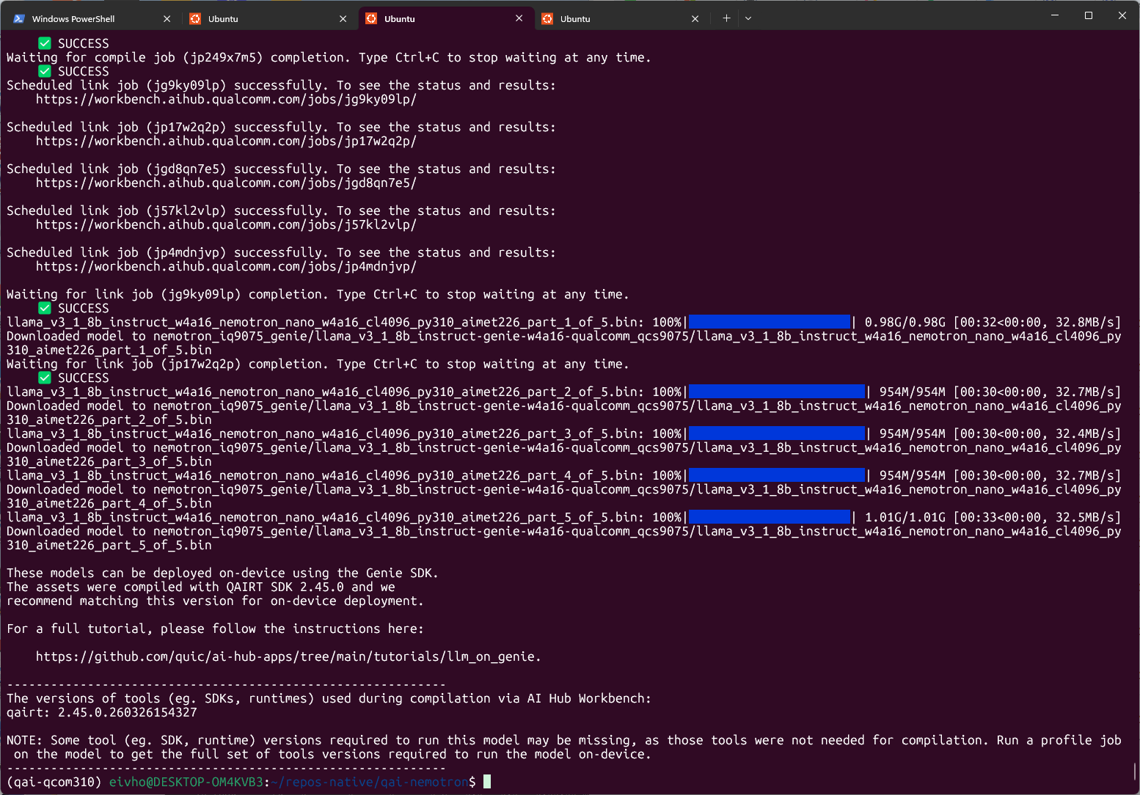The image size is (1140, 795).
Task: Minimize the terminal window
Action: pyautogui.click(x=1055, y=15)
